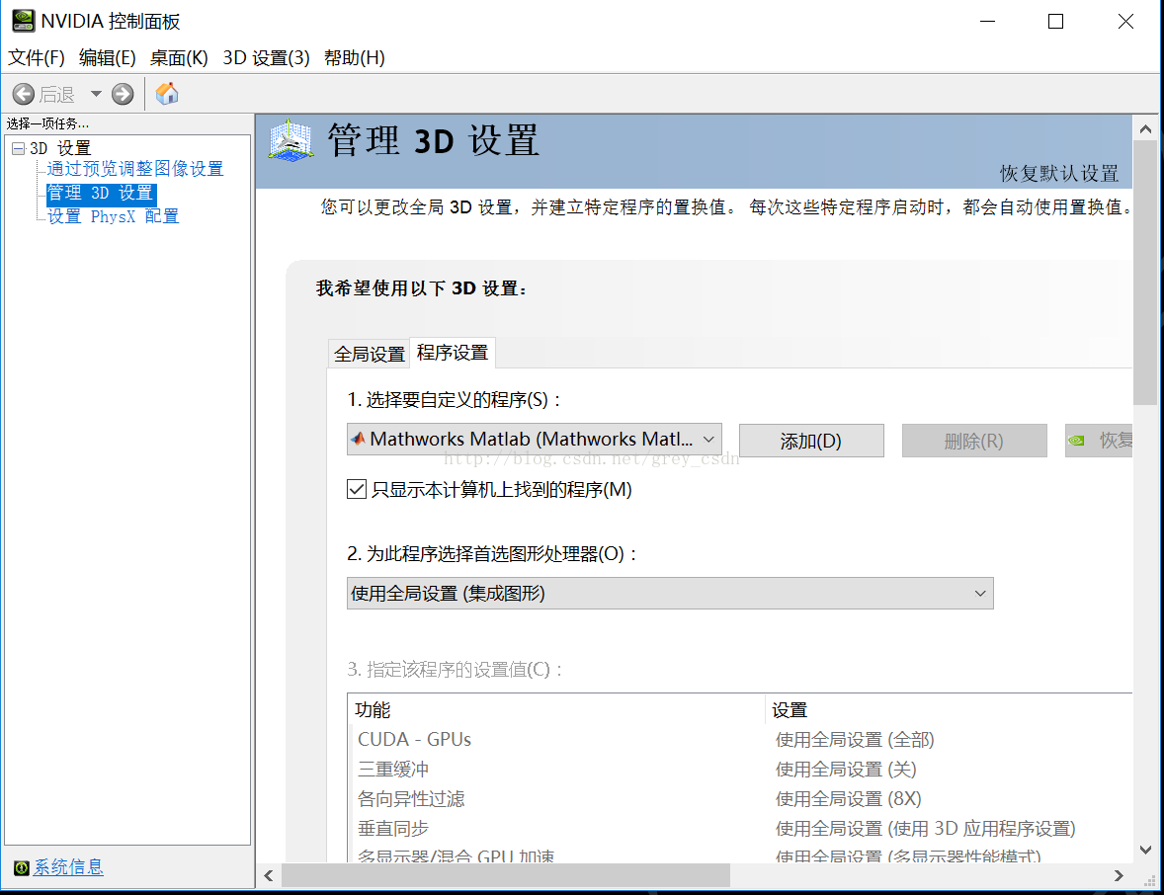Screen dimensions: 1164x895
Task: Click the horizontal scrollbar thumb
Action: pyautogui.click(x=506, y=875)
